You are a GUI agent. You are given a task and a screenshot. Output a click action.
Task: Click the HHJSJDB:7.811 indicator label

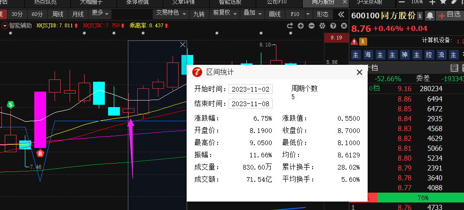coord(57,26)
